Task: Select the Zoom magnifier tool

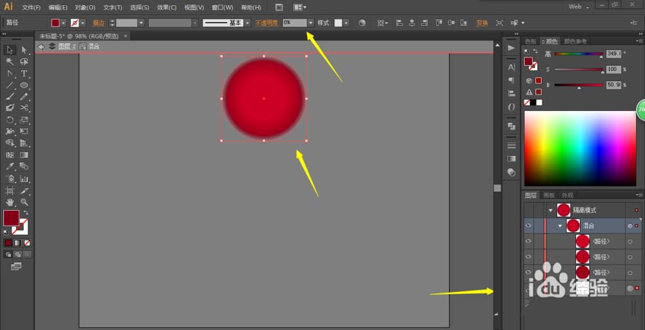Action: tap(24, 202)
